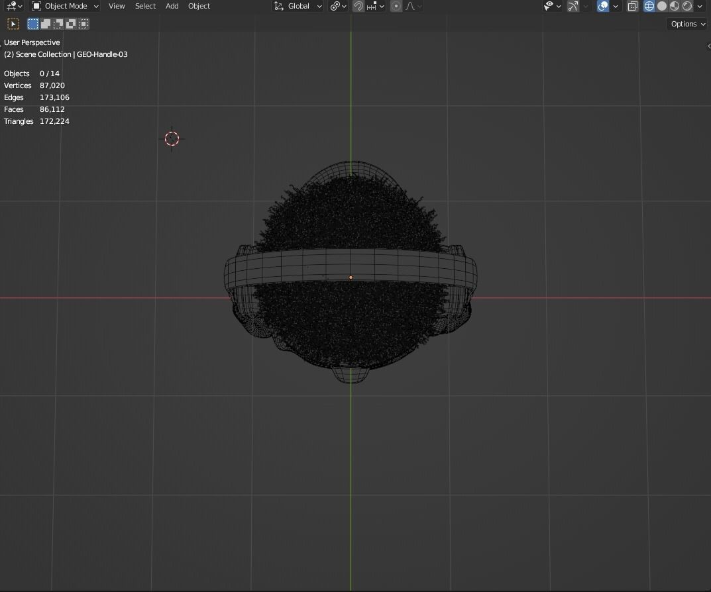Open the Add menu
The height and width of the screenshot is (592, 711).
[x=172, y=6]
